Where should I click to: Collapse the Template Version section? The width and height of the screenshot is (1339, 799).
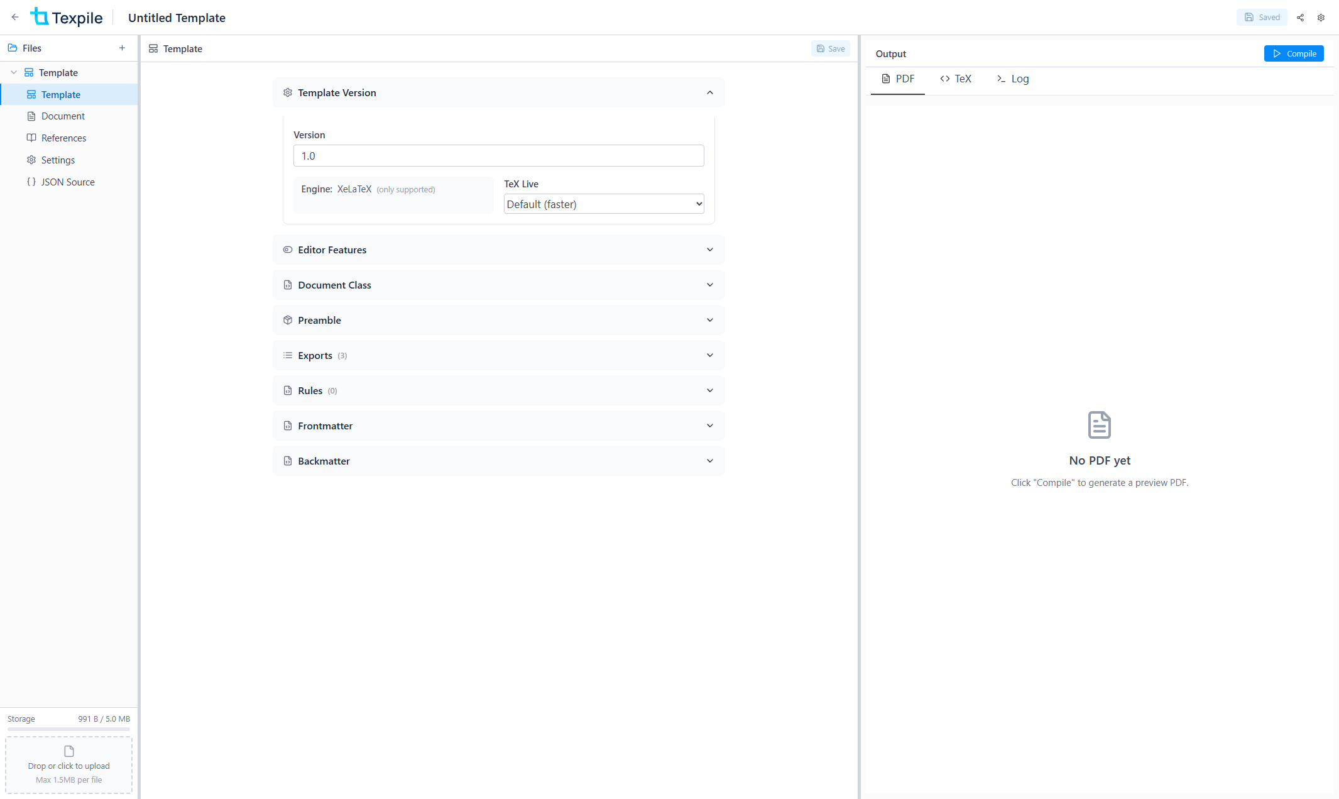pyautogui.click(x=710, y=92)
